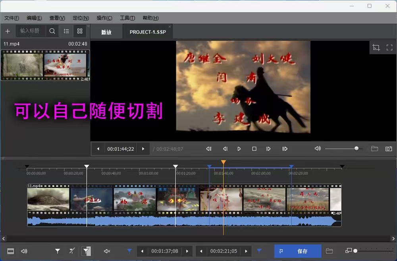The image size is (397, 261).
Task: Open the snapshot folder beside the camera
Action: 374,149
